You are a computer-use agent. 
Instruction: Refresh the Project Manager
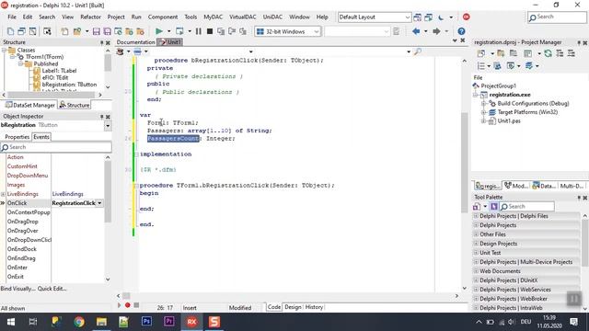tap(549, 53)
